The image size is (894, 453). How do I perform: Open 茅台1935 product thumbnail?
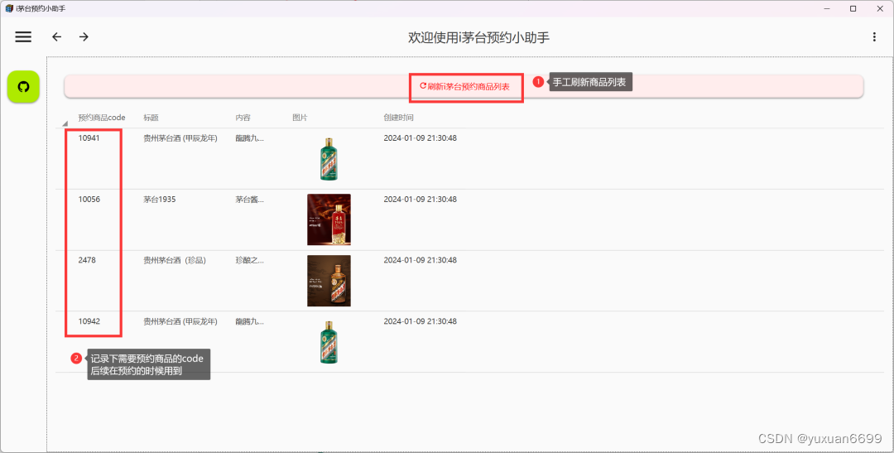[329, 219]
